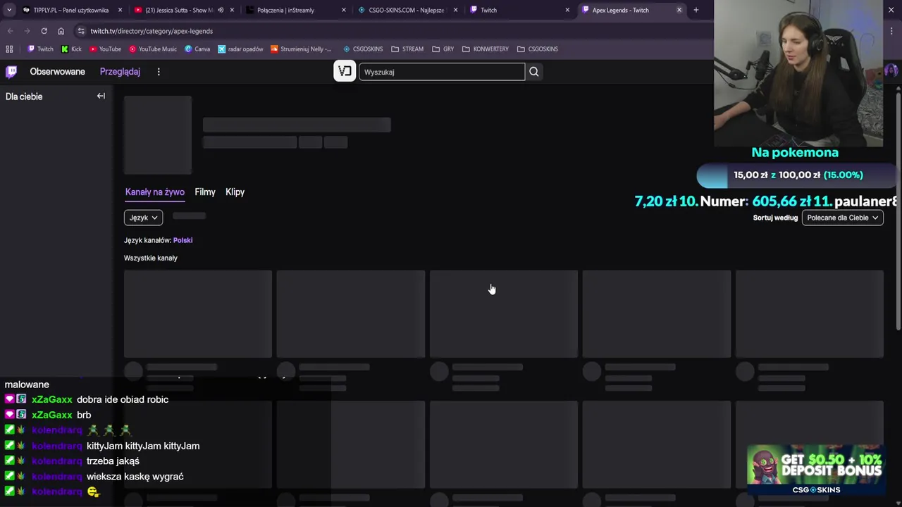Open Obserwowane in the top navigation

tap(57, 72)
